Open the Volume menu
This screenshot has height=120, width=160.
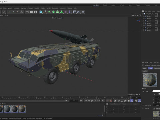pyautogui.click(x=10, y=8)
